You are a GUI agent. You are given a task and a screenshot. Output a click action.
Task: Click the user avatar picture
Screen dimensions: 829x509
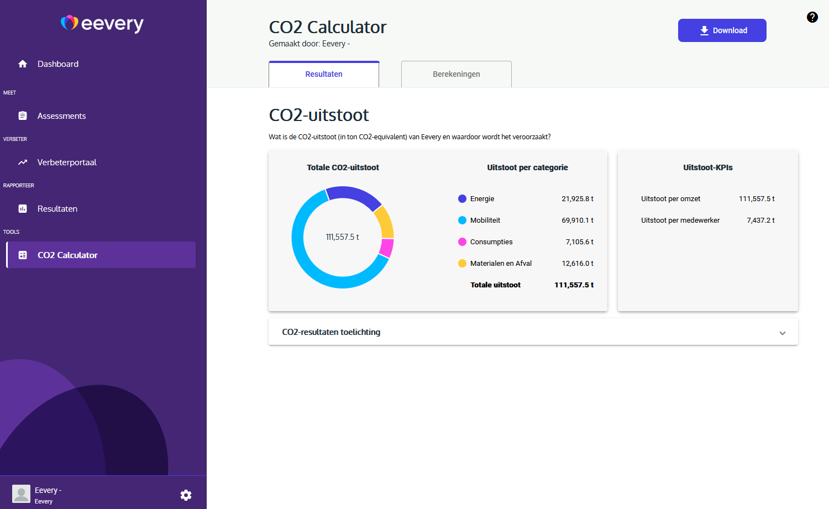point(21,494)
